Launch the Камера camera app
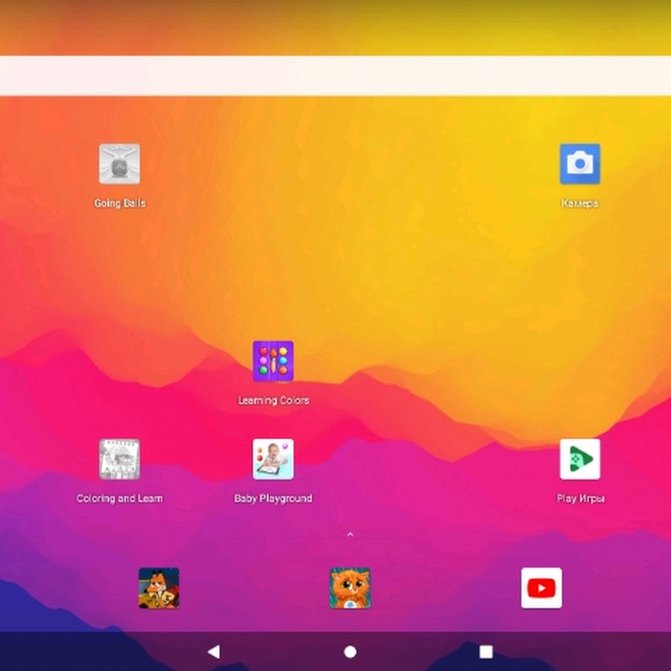Image resolution: width=671 pixels, height=671 pixels. tap(580, 164)
